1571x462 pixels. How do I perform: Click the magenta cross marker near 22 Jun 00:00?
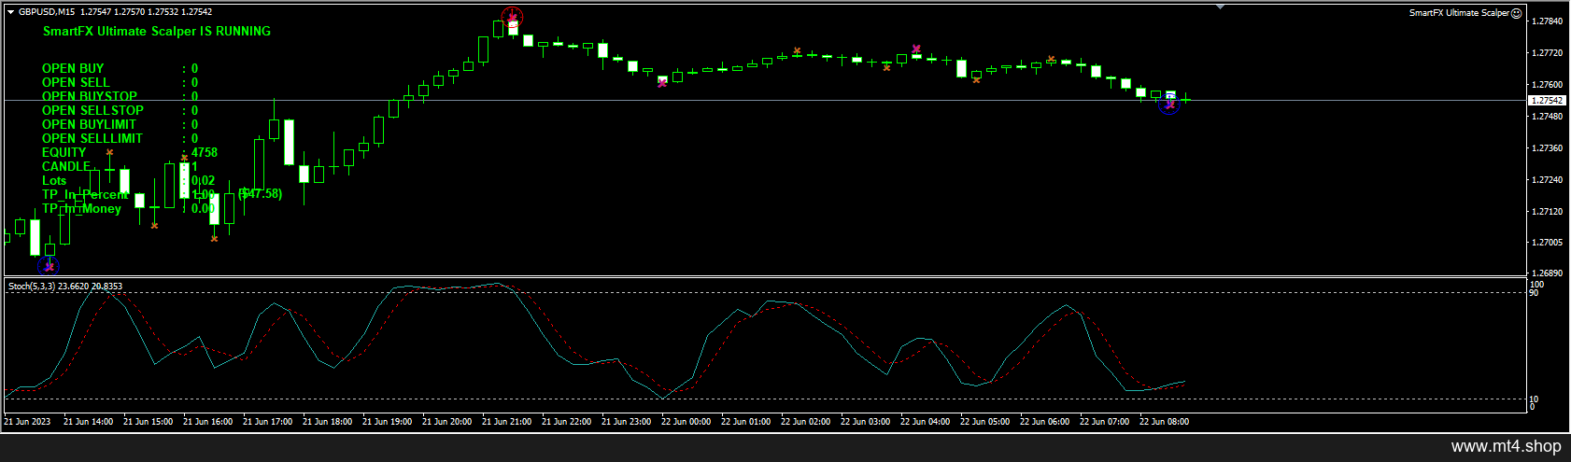(662, 83)
